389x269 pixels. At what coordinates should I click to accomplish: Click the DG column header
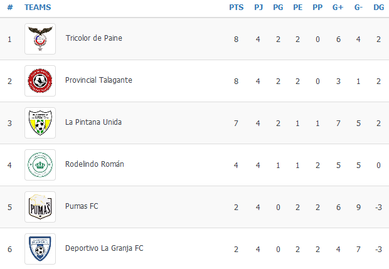[x=378, y=8]
